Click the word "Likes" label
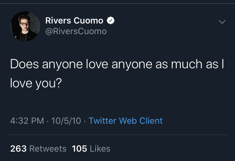The height and width of the screenshot is (161, 235). [x=100, y=148]
